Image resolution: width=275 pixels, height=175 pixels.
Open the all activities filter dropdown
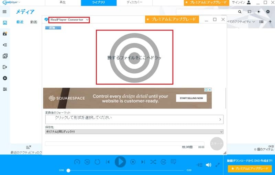tap(241, 22)
